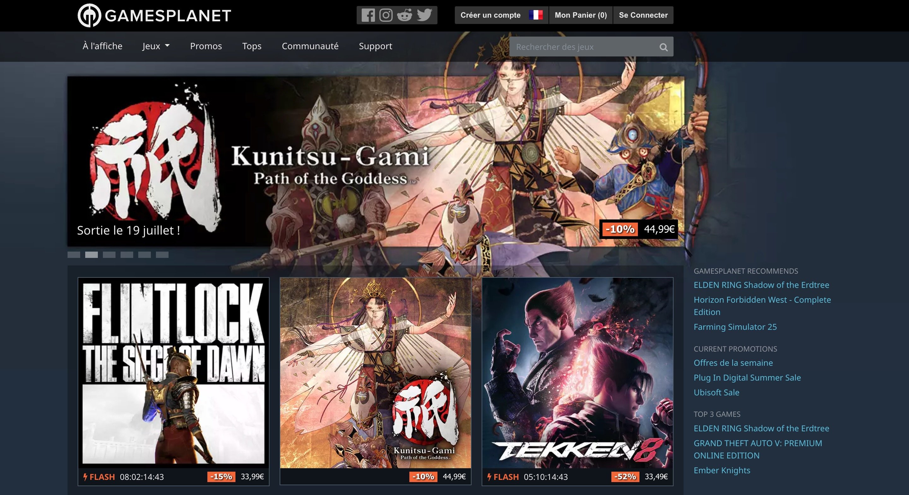Select the first carousel slide indicator
Viewport: 909px width, 495px height.
[x=74, y=255]
